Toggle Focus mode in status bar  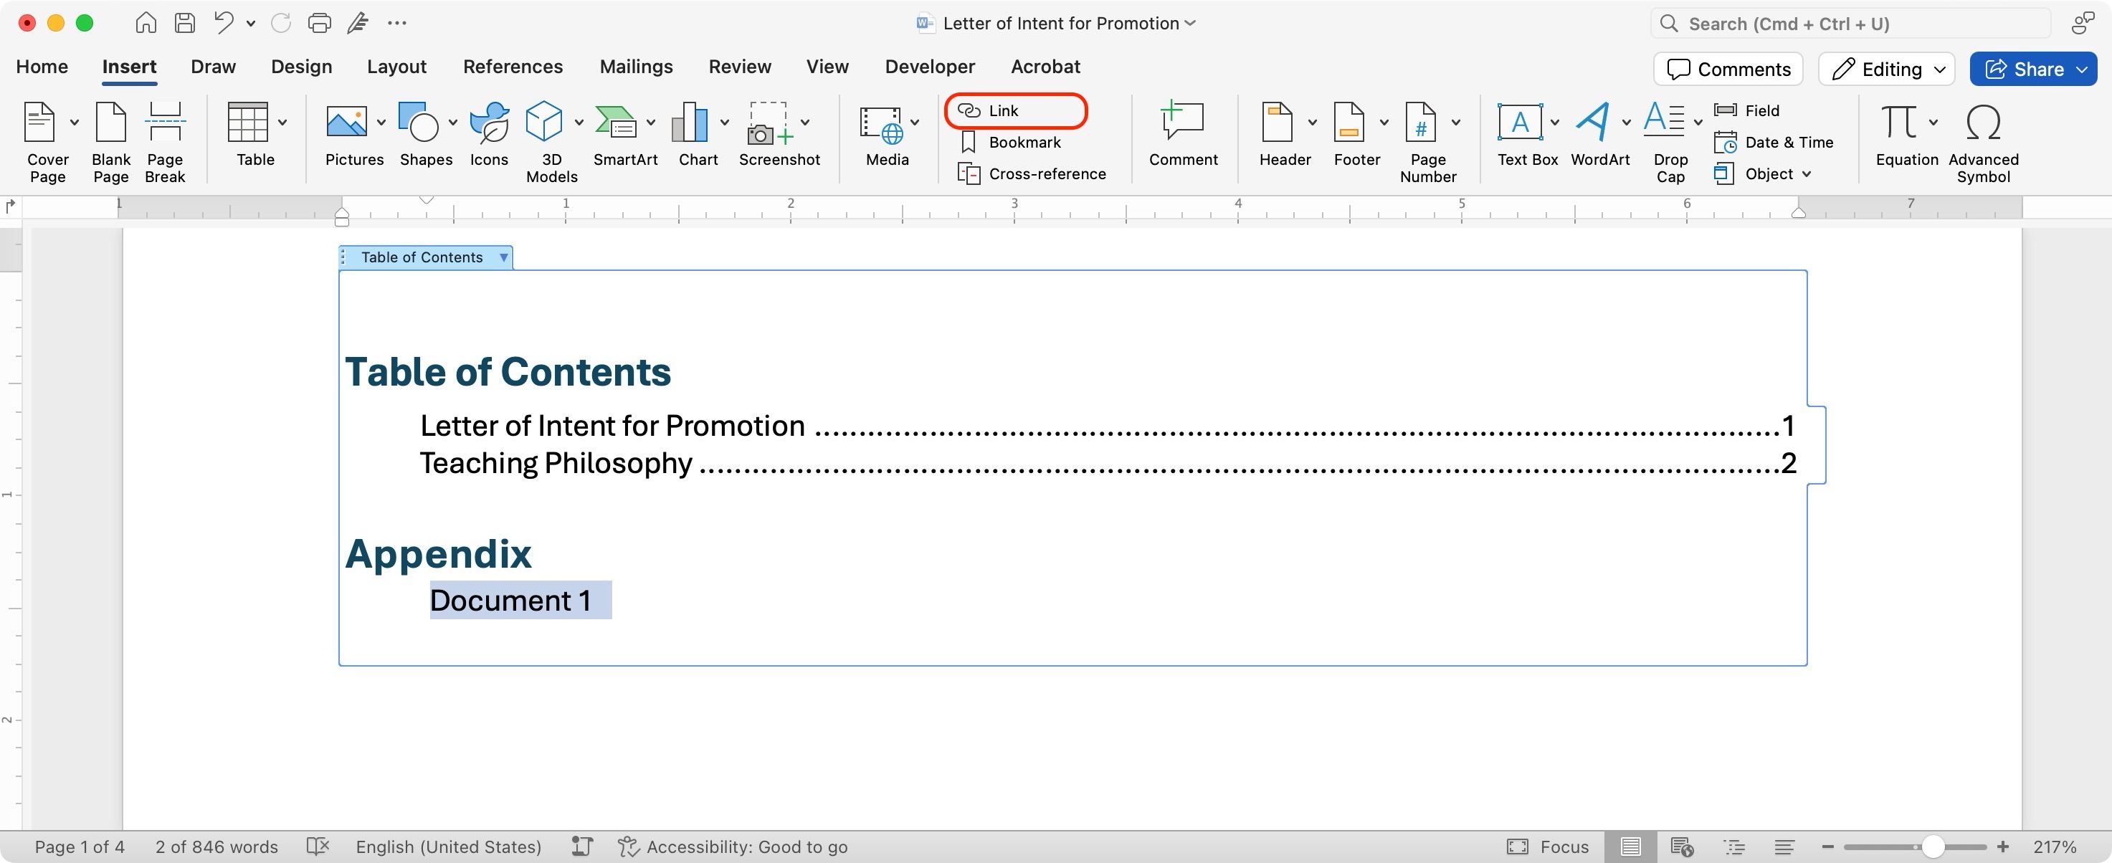tap(1548, 847)
